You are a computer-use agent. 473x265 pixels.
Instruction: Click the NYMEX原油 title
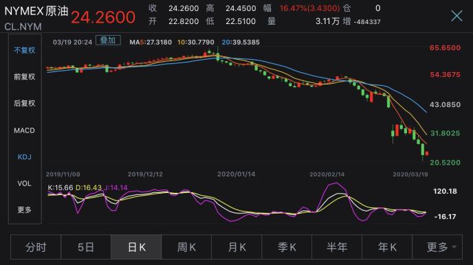click(x=36, y=11)
